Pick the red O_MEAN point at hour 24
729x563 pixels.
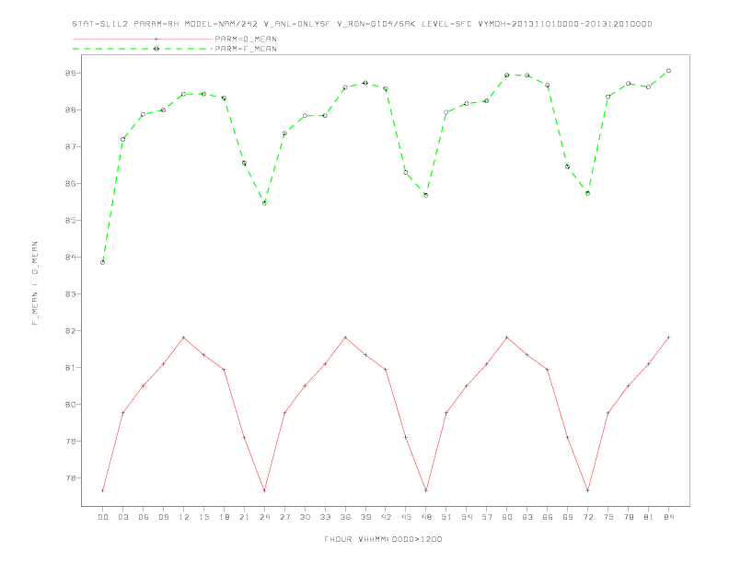pos(264,490)
